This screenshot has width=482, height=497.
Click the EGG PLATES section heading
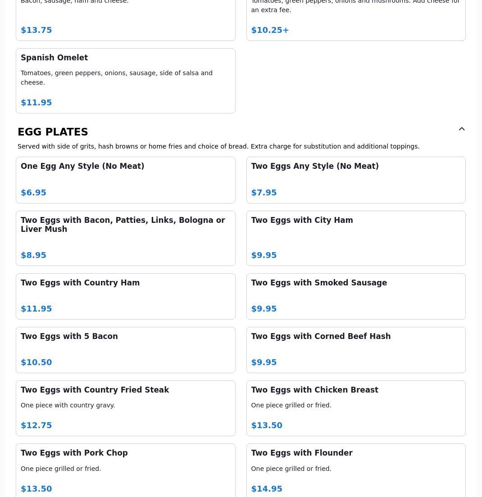click(53, 132)
